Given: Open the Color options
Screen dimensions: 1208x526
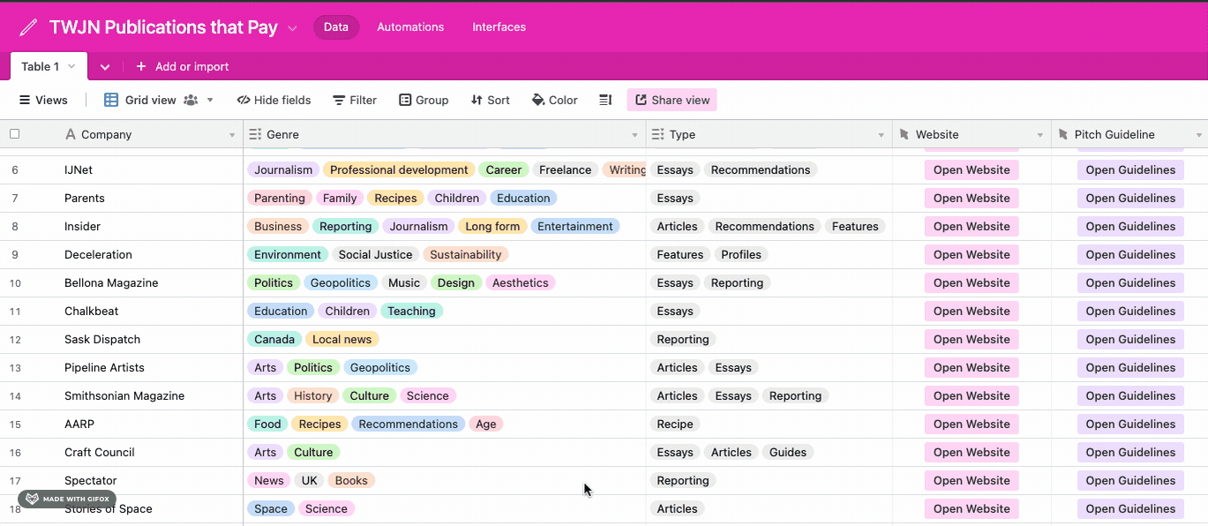Looking at the screenshot, I should (554, 101).
